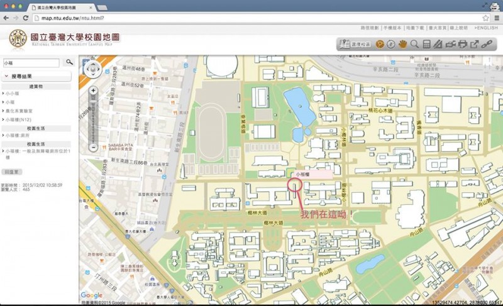Image resolution: width=503 pixels, height=306 pixels.
Task: Open the 線上說明 online help link
Action: coord(459,28)
